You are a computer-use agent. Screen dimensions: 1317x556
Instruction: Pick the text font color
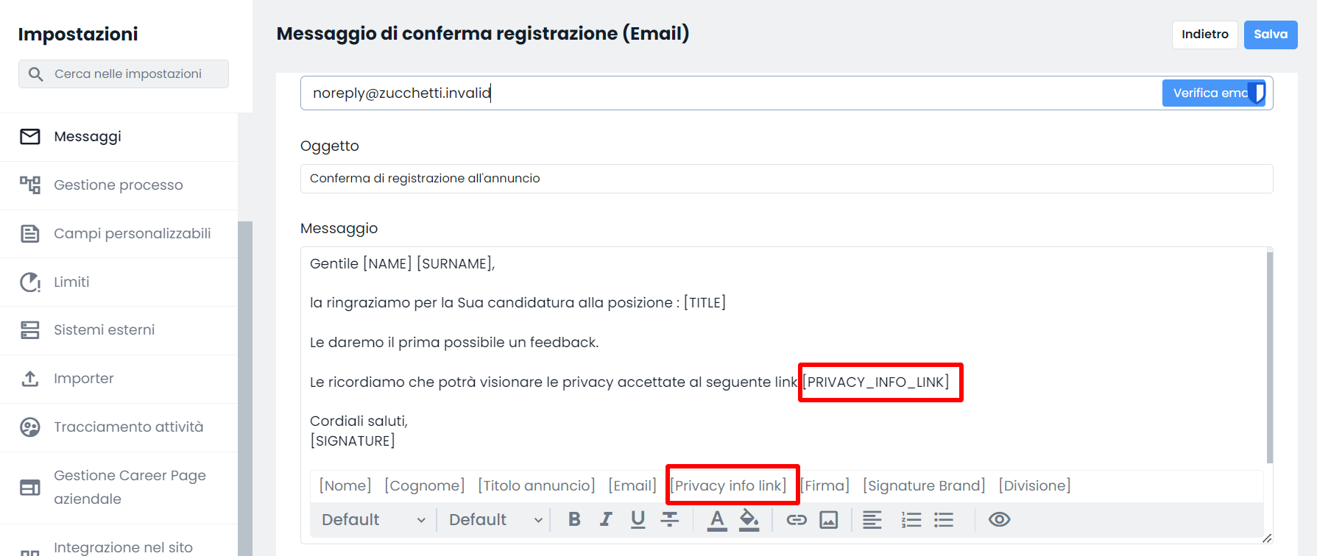(x=717, y=520)
